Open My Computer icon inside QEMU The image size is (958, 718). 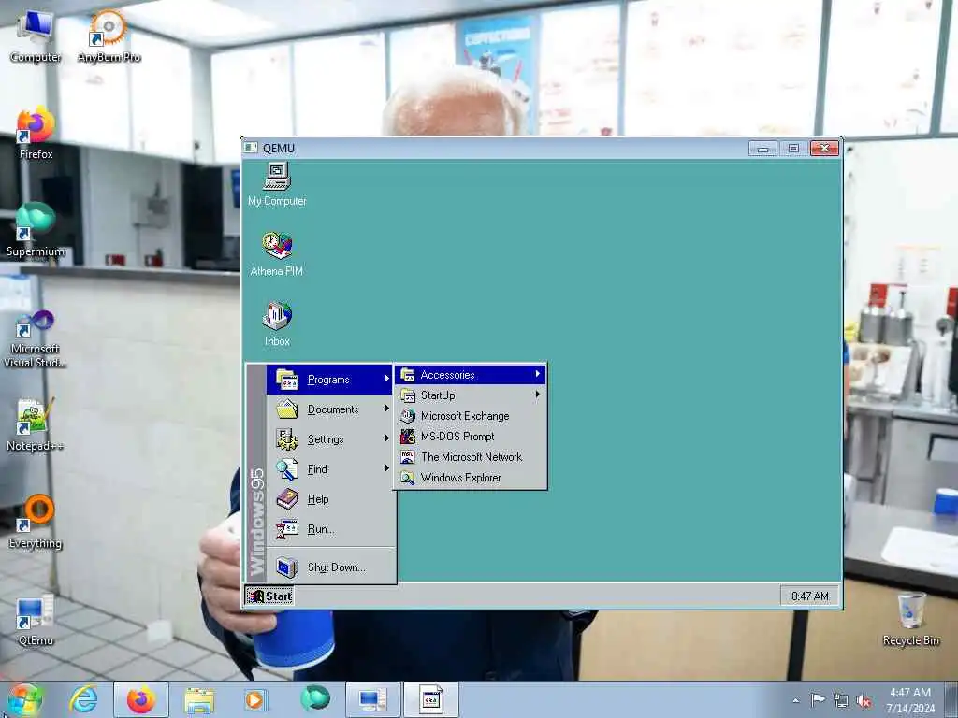pyautogui.click(x=277, y=184)
